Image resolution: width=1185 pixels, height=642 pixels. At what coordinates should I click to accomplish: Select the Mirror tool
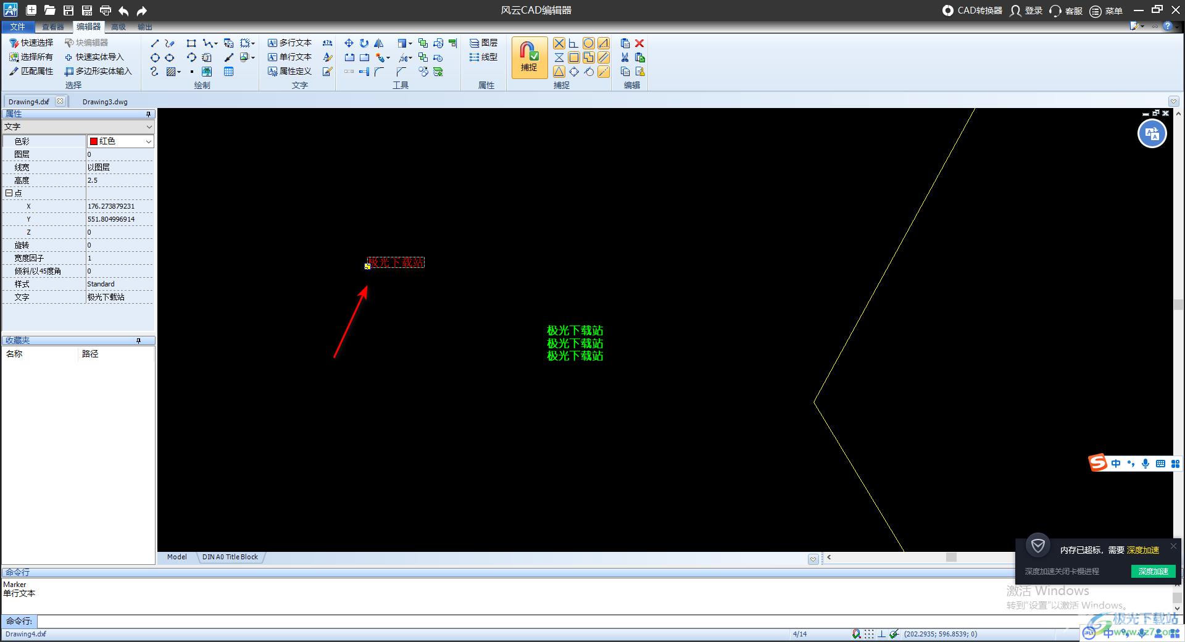point(379,43)
